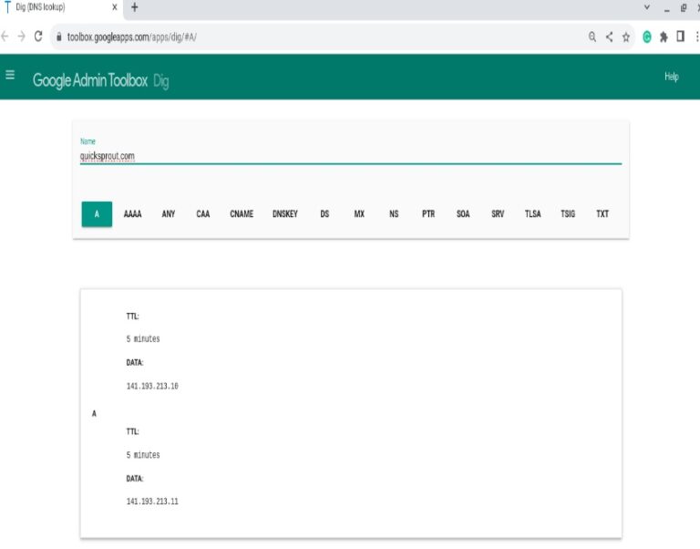Viewport: 700px width, 549px height.
Task: Click the Google Admin Toolbox title
Action: (89, 80)
